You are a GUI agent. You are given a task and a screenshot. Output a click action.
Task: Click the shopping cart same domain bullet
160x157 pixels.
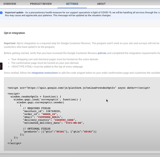pos(55,59)
